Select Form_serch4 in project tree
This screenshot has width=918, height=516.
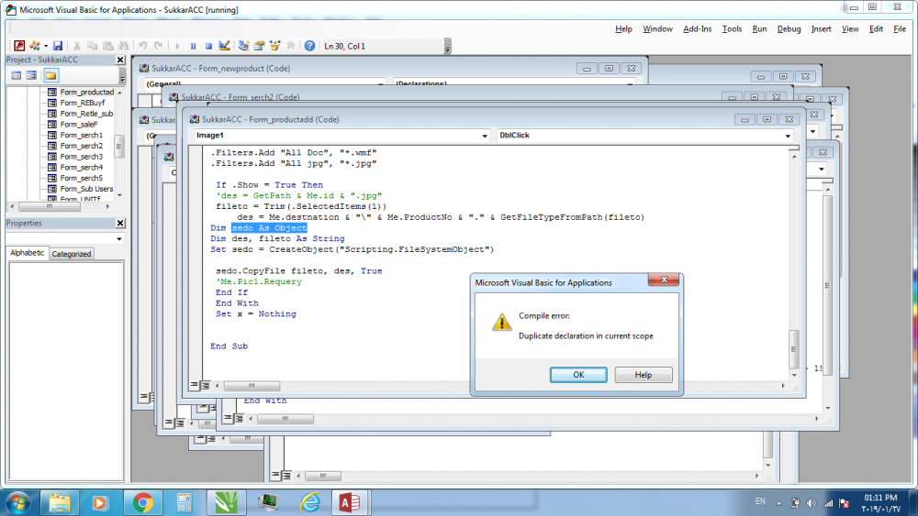point(81,167)
